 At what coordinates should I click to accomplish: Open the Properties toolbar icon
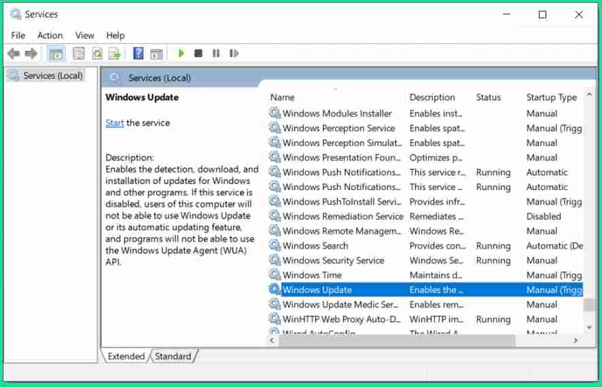click(79, 54)
